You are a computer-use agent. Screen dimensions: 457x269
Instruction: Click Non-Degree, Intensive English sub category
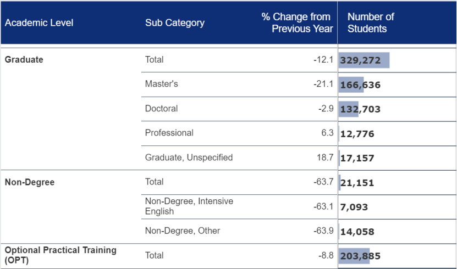pos(189,206)
